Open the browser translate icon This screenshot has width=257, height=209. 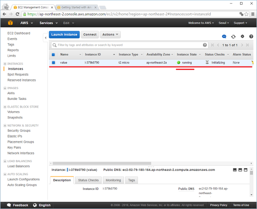pos(242,14)
